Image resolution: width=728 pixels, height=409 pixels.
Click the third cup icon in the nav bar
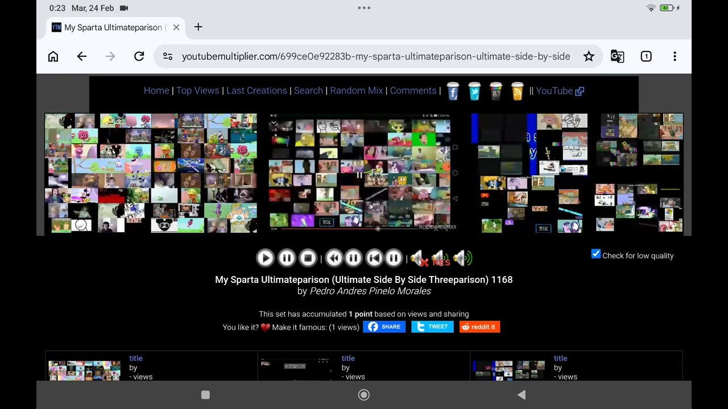[496, 91]
